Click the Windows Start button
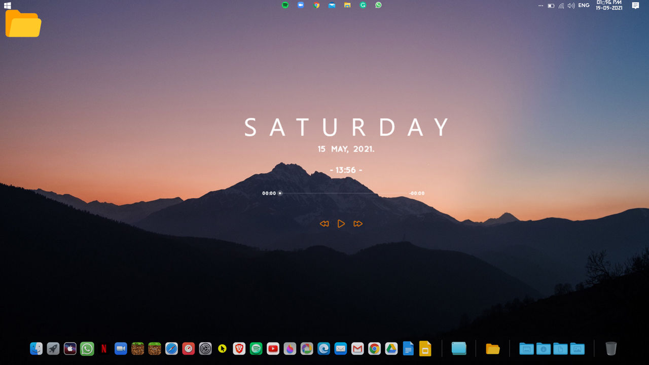The image size is (649, 365). coord(8,6)
